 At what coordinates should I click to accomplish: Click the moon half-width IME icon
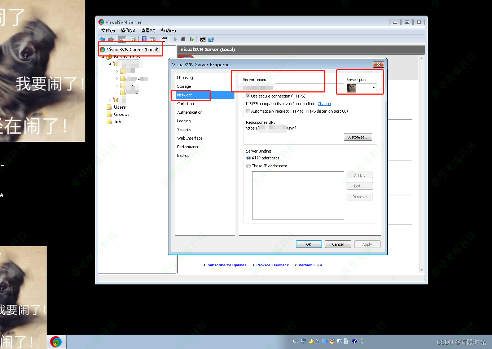311,341
